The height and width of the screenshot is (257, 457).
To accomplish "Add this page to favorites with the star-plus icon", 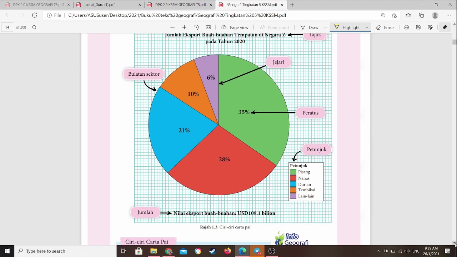I will (x=394, y=15).
